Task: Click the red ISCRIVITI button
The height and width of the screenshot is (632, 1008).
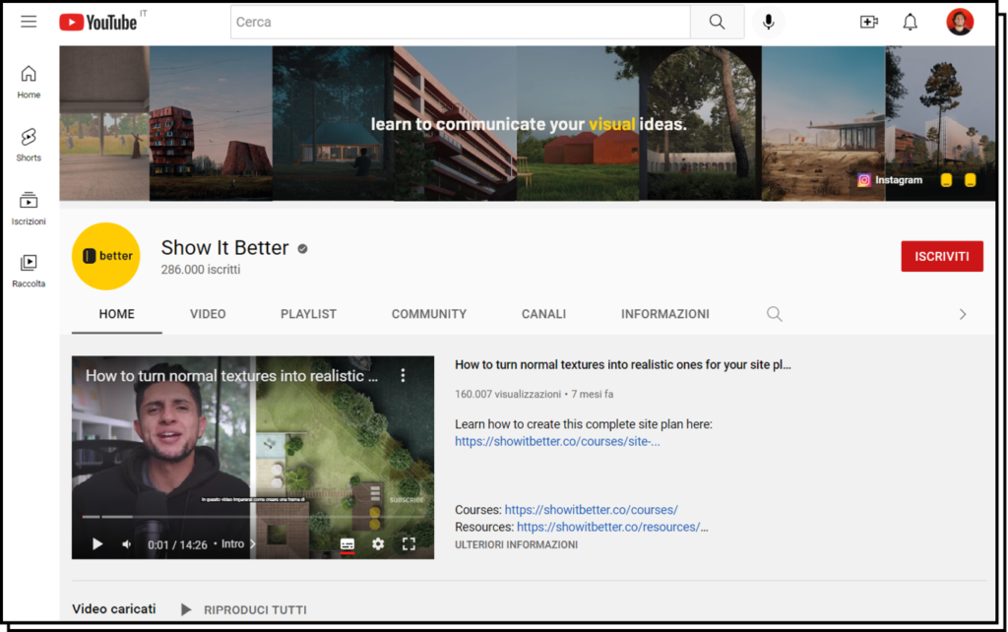Action: point(941,256)
